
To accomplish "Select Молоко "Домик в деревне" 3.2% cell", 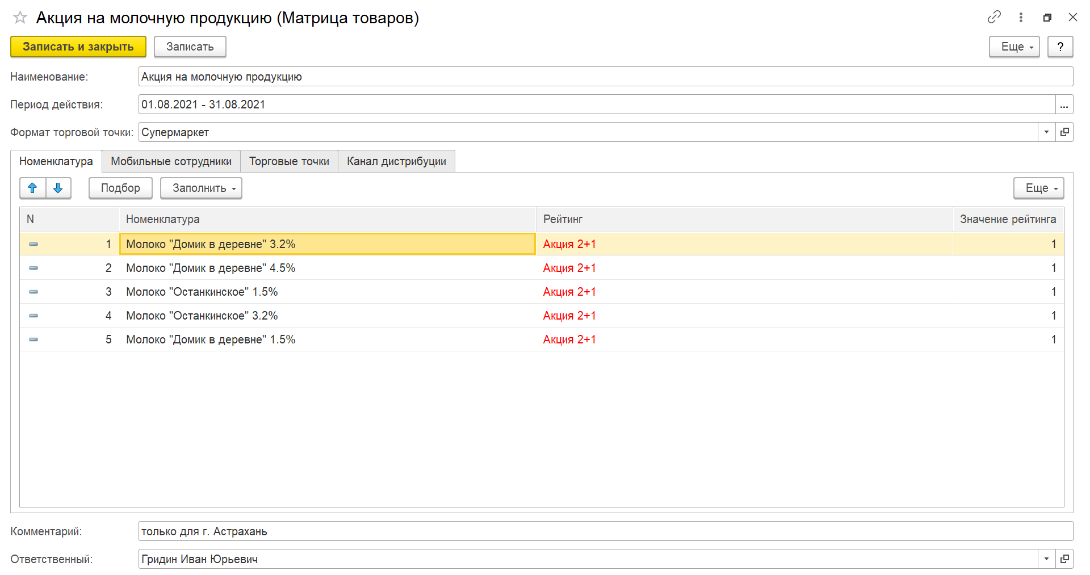I will pos(328,244).
